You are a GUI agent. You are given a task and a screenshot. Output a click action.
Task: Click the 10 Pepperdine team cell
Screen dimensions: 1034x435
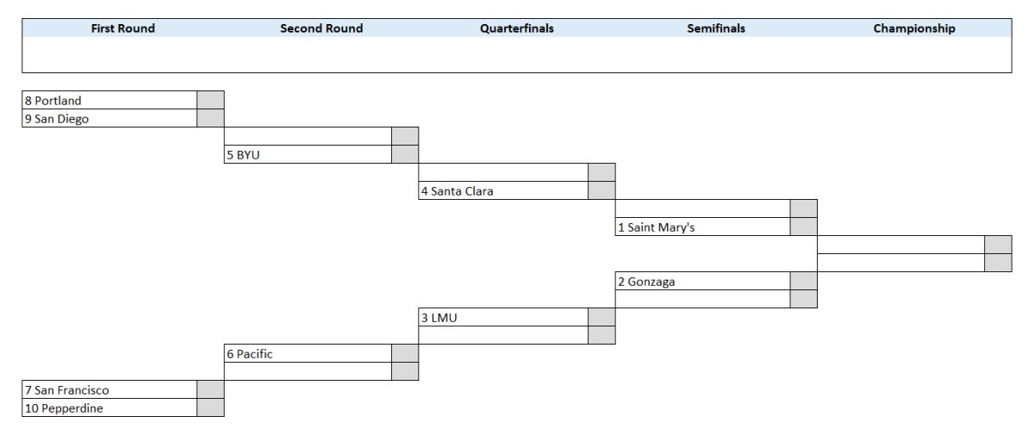pyautogui.click(x=109, y=407)
